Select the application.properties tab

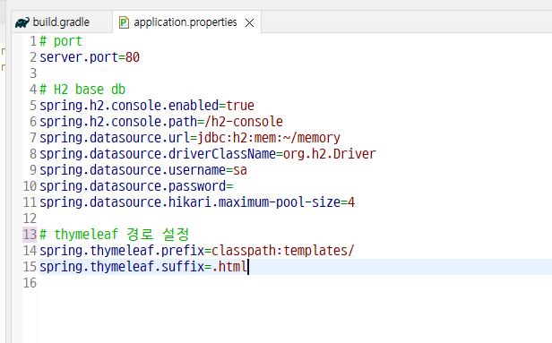(x=185, y=22)
